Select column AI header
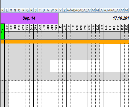This screenshot has height=107, width=129. coord(102,10)
